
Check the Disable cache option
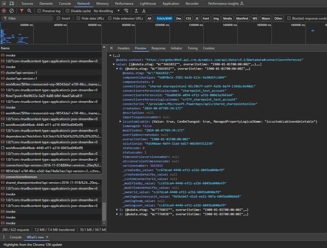pyautogui.click(x=67, y=11)
